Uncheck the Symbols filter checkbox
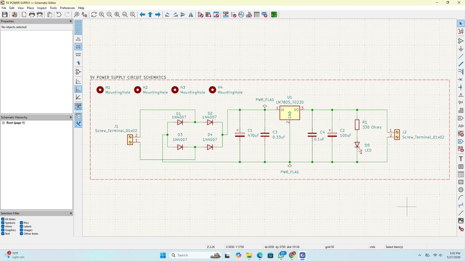The width and height of the screenshot is (465, 261). [3, 223]
